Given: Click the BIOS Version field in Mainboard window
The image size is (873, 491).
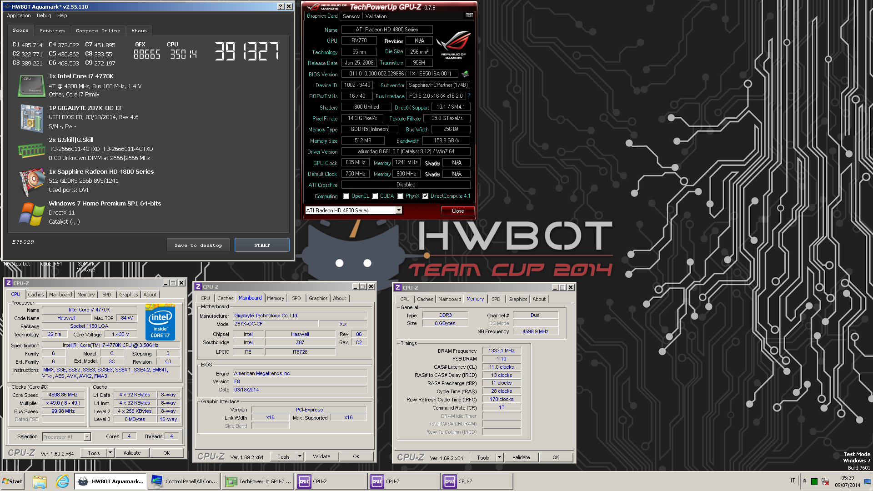Looking at the screenshot, I should click(x=300, y=381).
